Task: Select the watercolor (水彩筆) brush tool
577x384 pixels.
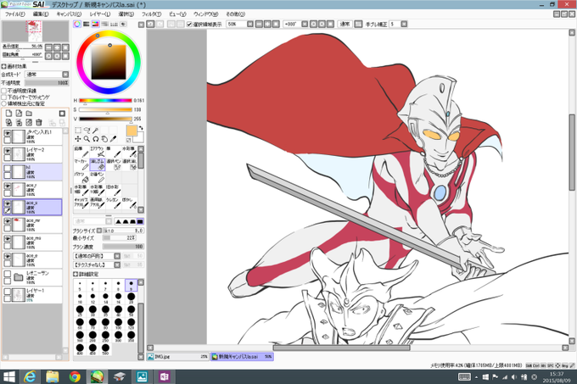Action: 129,152
